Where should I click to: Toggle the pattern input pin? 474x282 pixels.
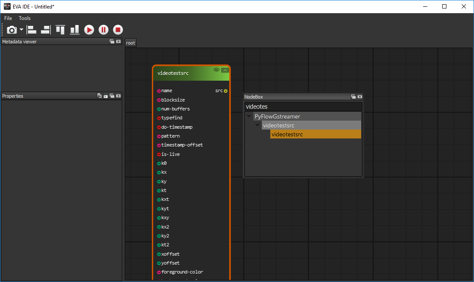158,136
